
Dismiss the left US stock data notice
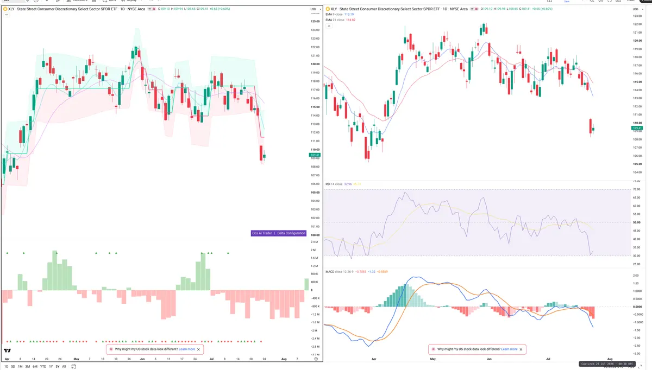[199, 349]
